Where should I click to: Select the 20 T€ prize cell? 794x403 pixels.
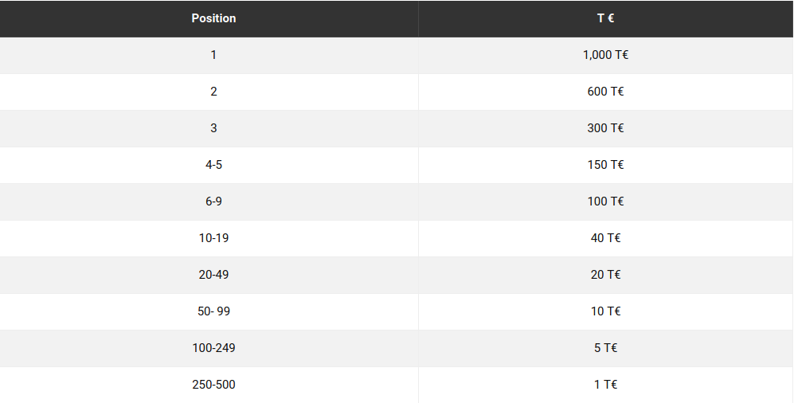pyautogui.click(x=605, y=275)
